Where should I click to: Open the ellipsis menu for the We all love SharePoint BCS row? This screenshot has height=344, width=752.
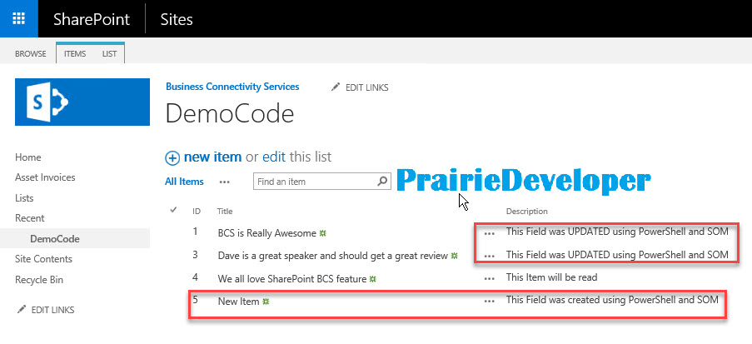[x=489, y=279]
